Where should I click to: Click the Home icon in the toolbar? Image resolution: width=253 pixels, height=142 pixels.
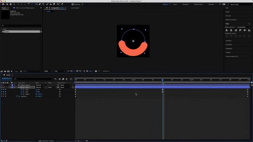click(x=3, y=4)
